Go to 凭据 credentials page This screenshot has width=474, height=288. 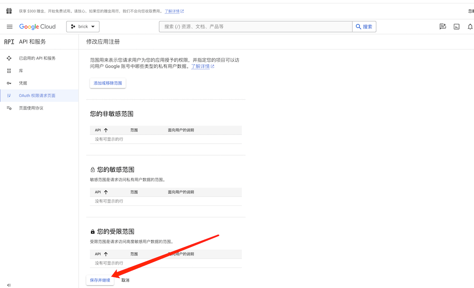click(23, 83)
